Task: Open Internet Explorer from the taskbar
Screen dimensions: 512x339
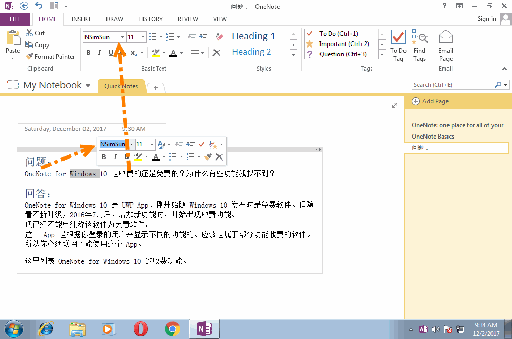Action: (46, 329)
